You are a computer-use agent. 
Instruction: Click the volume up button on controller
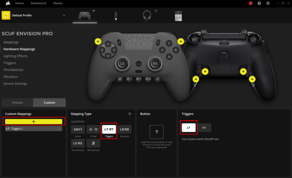[x=139, y=79]
